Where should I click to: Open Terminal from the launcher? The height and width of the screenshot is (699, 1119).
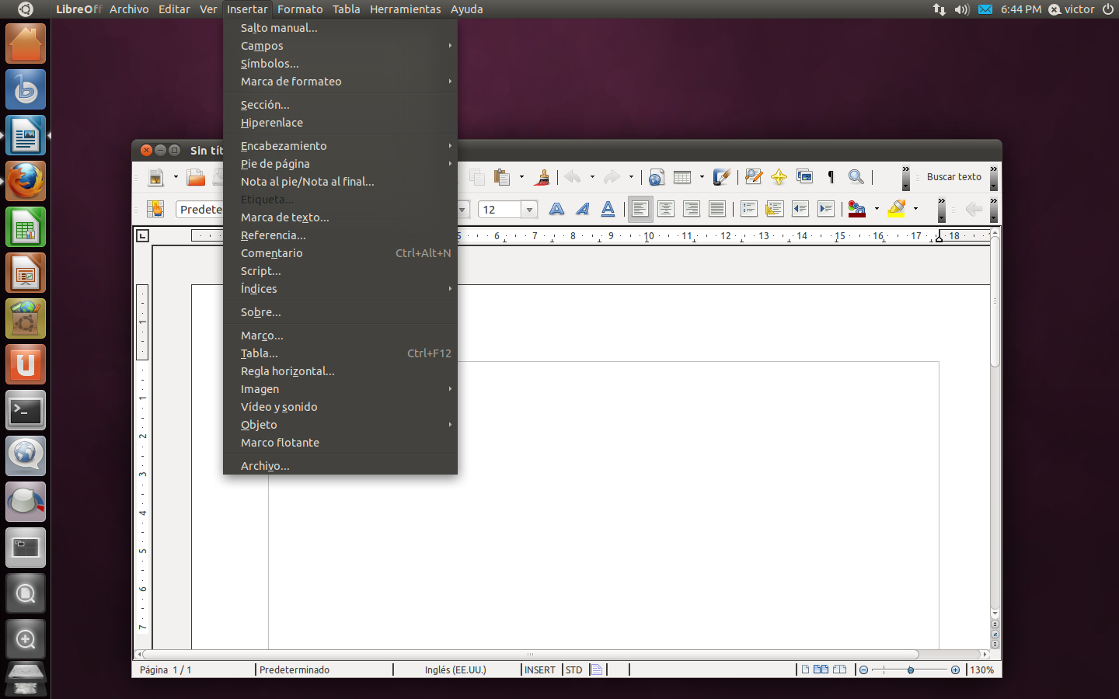tap(26, 411)
